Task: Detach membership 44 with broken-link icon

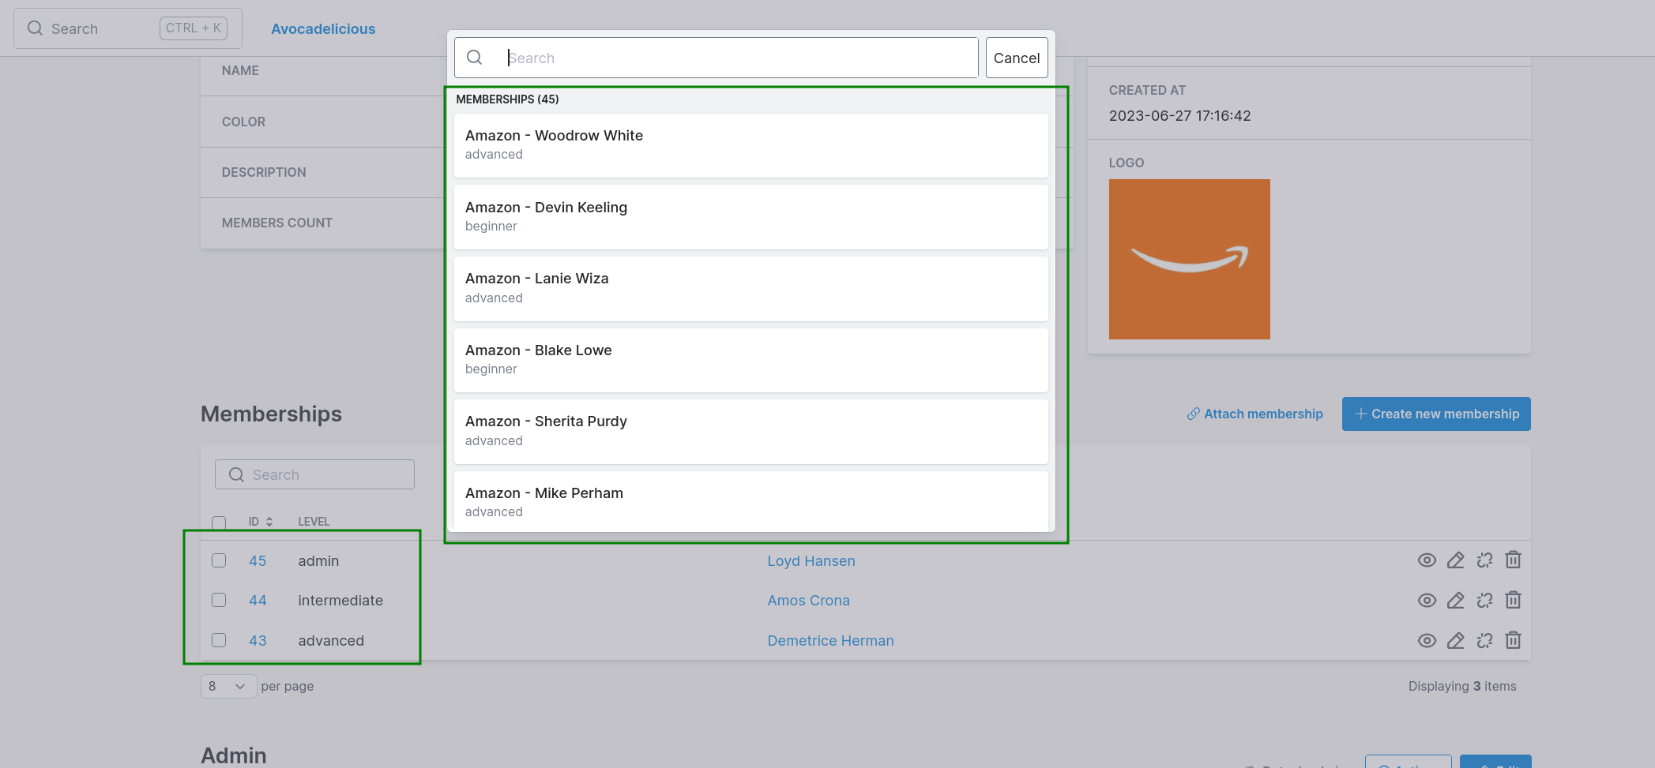Action: click(x=1484, y=600)
